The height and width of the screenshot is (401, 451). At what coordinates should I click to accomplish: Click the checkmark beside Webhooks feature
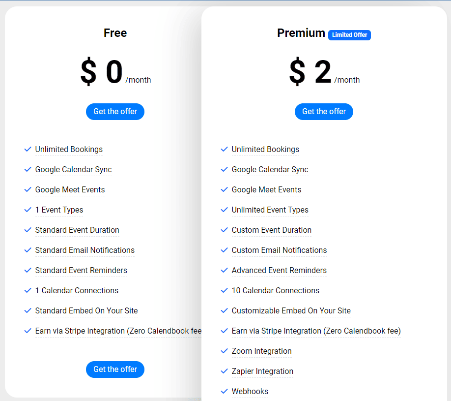point(225,391)
